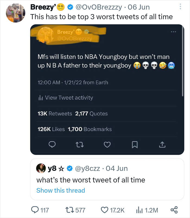Viewport: 190px width, 218px height.
Task: Reply to the embedded tweet via speech bubble icon
Action: [x=52, y=145]
